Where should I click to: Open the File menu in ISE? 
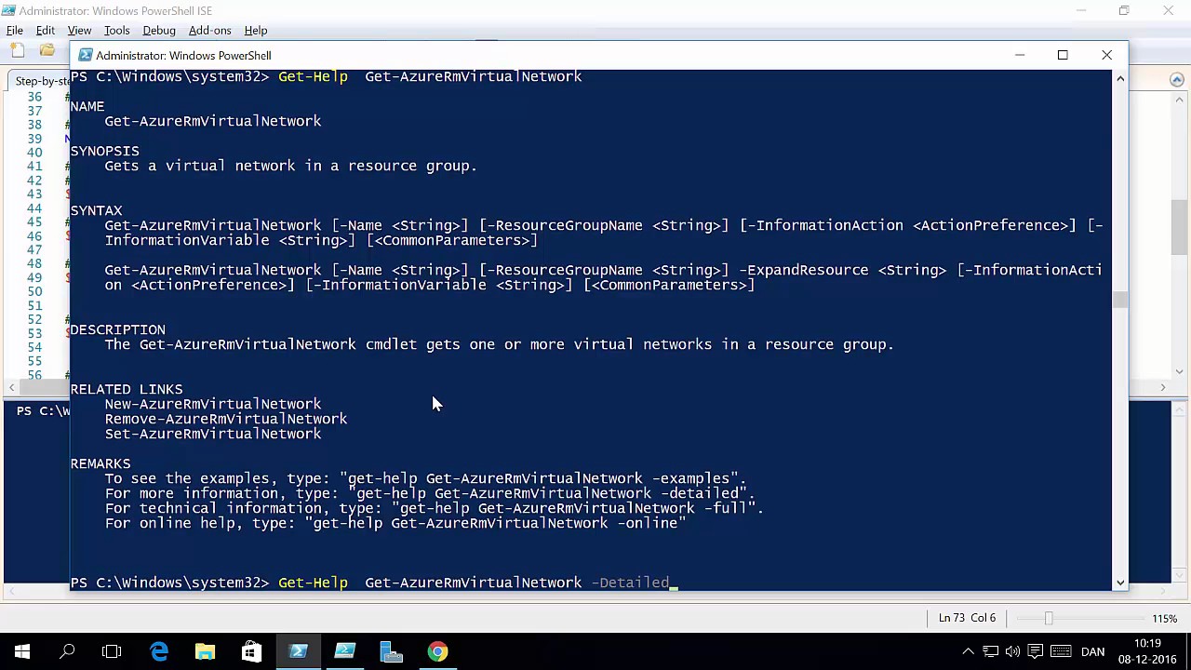point(15,31)
